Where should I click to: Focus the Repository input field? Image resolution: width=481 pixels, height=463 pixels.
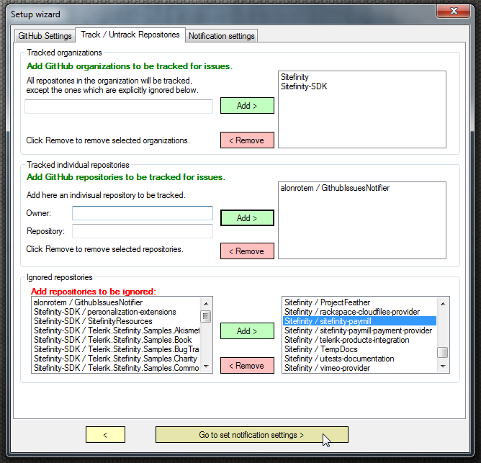143,231
